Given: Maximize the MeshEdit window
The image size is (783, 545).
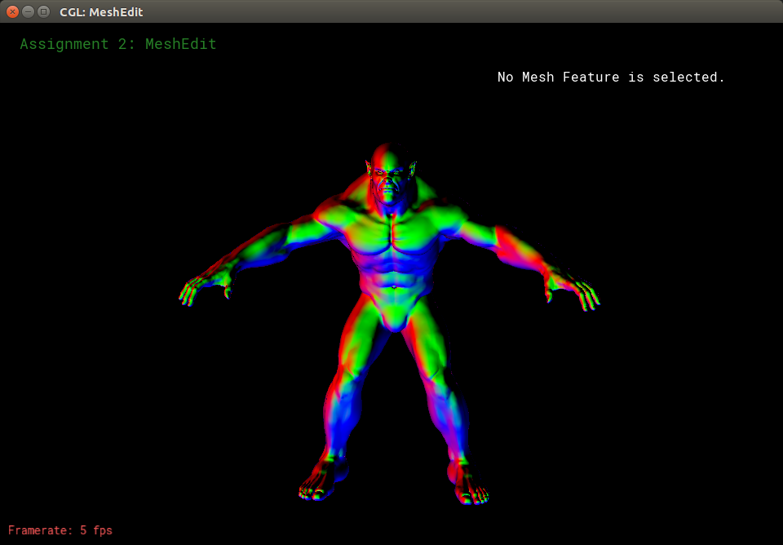Looking at the screenshot, I should point(43,11).
